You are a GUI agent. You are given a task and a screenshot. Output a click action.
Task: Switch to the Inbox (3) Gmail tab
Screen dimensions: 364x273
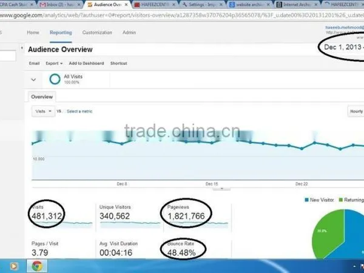pos(60,4)
